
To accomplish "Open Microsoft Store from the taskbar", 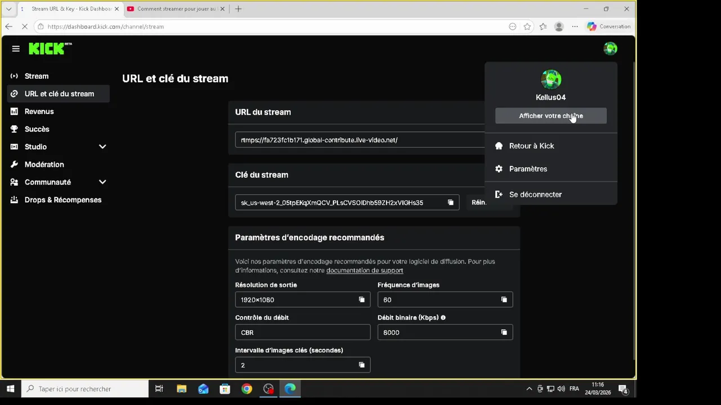I will click(225, 389).
